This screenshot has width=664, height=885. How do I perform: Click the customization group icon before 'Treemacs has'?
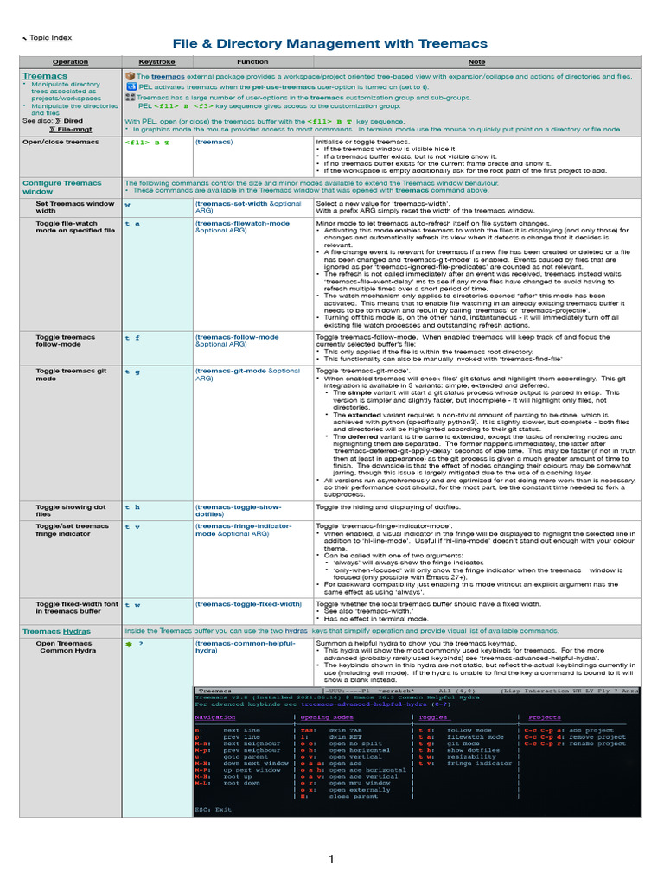(130, 97)
